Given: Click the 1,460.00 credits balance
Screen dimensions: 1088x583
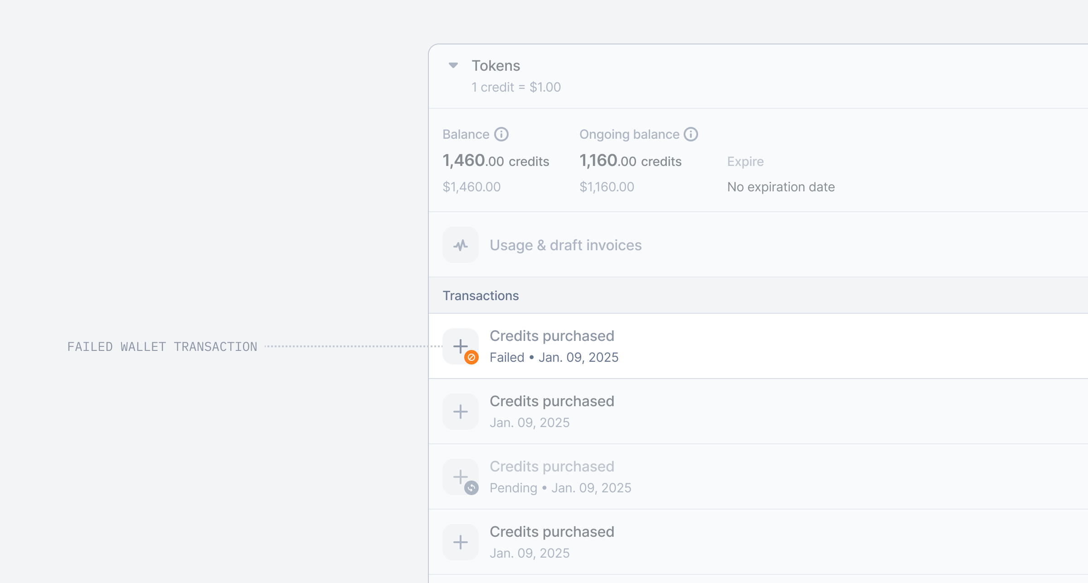Looking at the screenshot, I should pyautogui.click(x=495, y=161).
